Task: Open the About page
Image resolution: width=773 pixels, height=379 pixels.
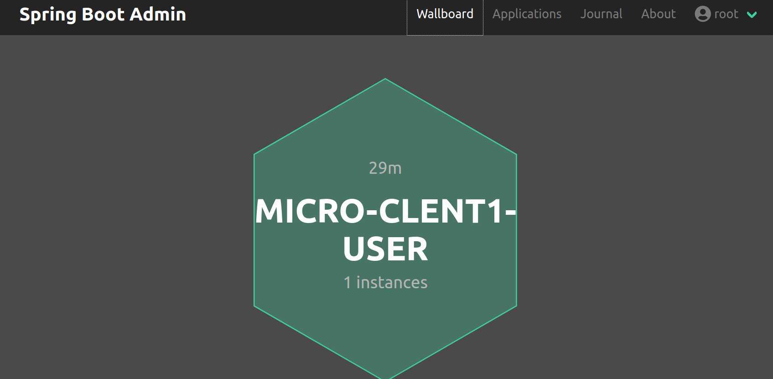Action: 658,14
